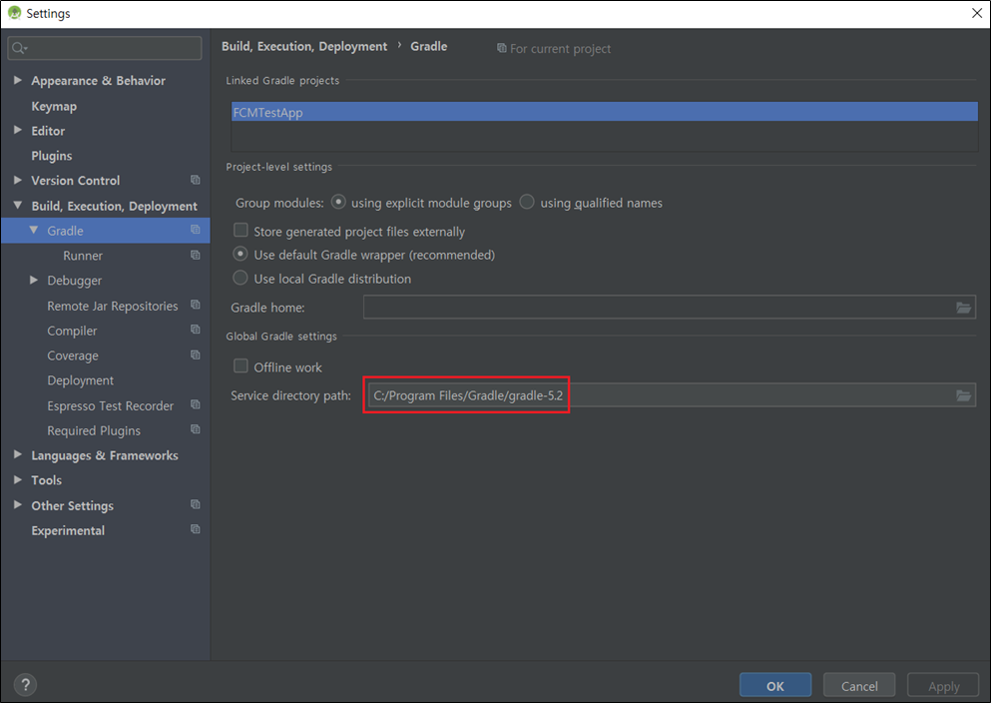Screen dimensions: 991x703
Task: Click the project-level icon beside Gradle row
Action: [196, 230]
